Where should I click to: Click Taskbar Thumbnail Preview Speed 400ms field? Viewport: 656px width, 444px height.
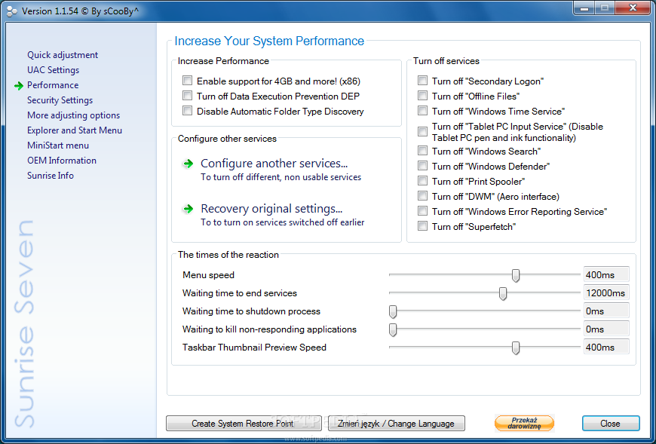point(606,347)
